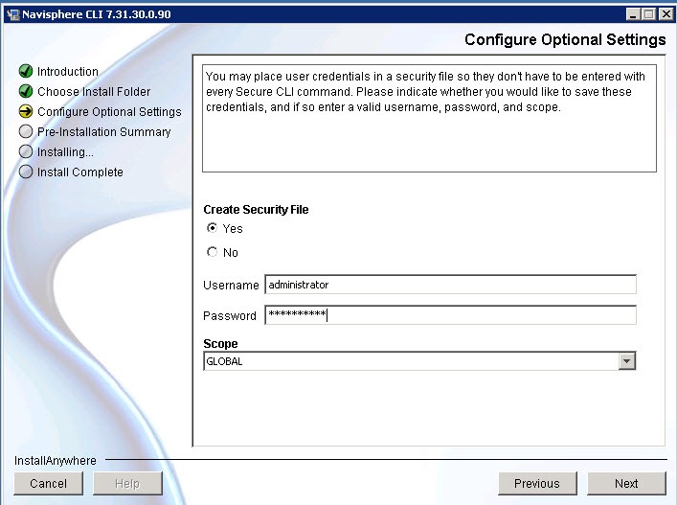Click the GLOBAL scope combo box

pos(411,361)
